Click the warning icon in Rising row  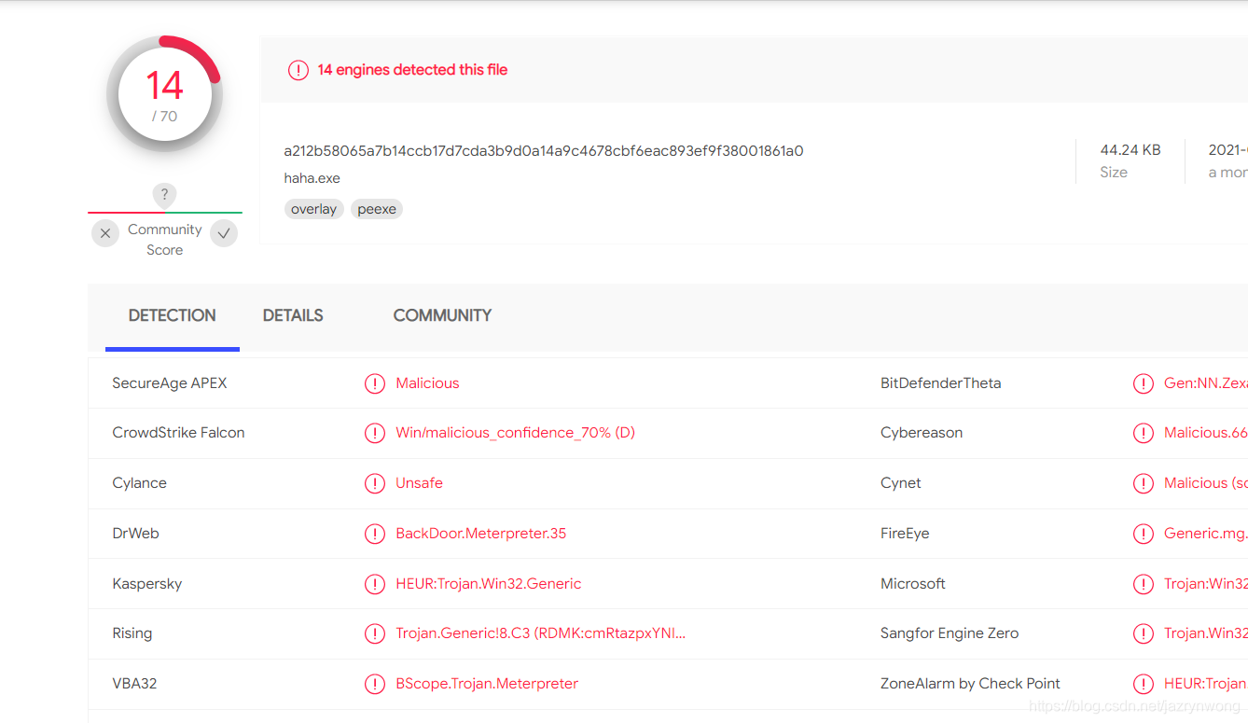point(375,633)
